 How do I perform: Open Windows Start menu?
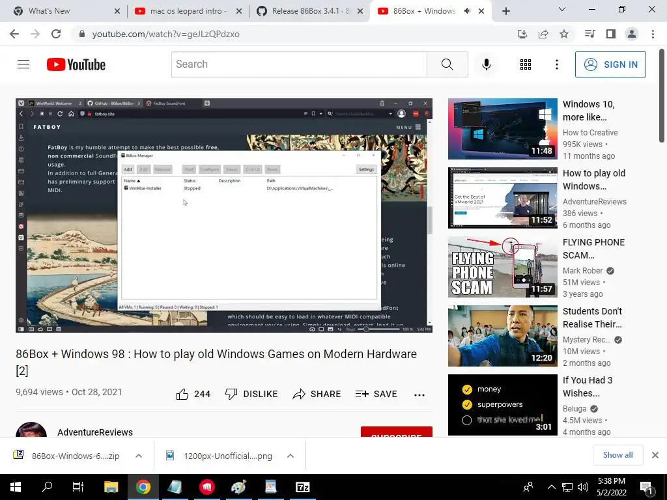(16, 487)
